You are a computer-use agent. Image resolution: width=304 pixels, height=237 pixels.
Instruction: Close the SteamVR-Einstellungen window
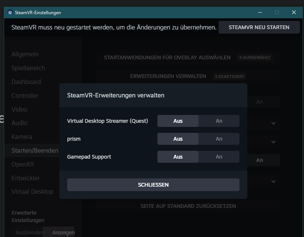(294, 12)
